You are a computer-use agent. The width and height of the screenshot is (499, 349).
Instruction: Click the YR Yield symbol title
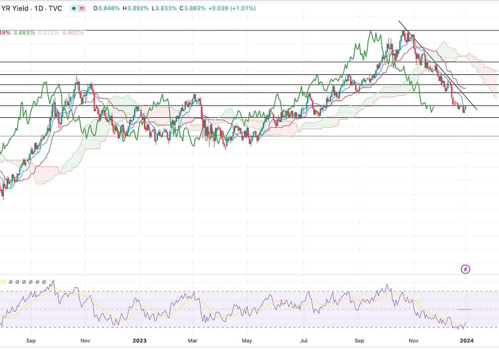pos(15,8)
